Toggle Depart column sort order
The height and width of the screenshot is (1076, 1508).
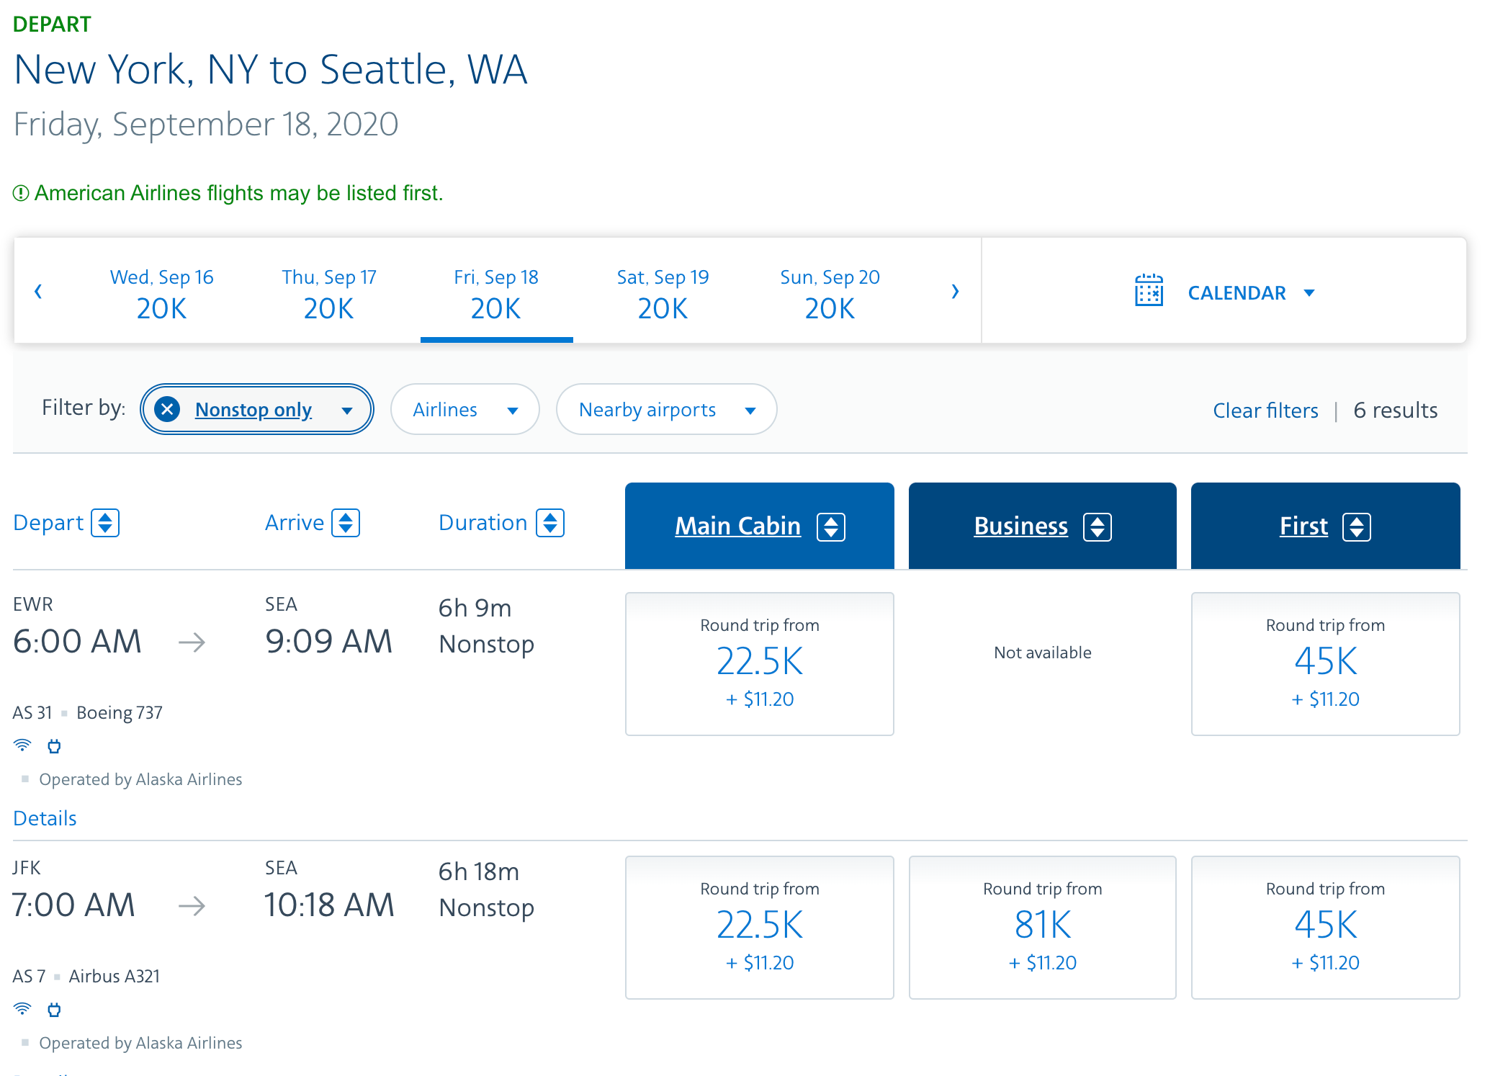105,523
